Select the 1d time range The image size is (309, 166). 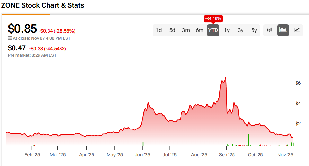159,30
